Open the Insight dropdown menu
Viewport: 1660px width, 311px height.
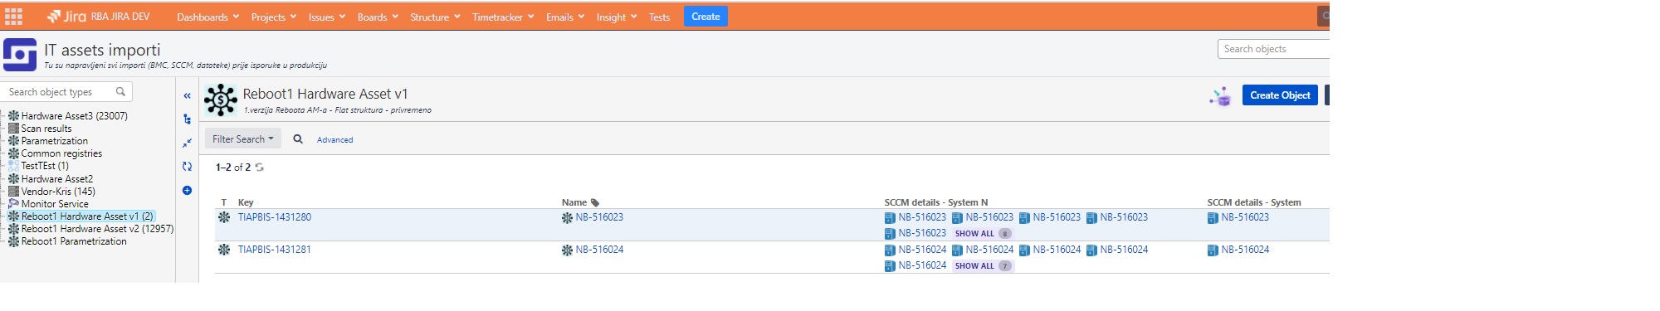(x=617, y=17)
